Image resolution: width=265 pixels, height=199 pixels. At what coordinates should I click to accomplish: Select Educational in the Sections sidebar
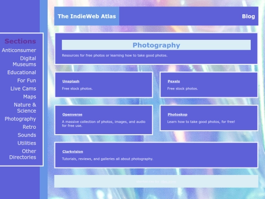pos(22,72)
